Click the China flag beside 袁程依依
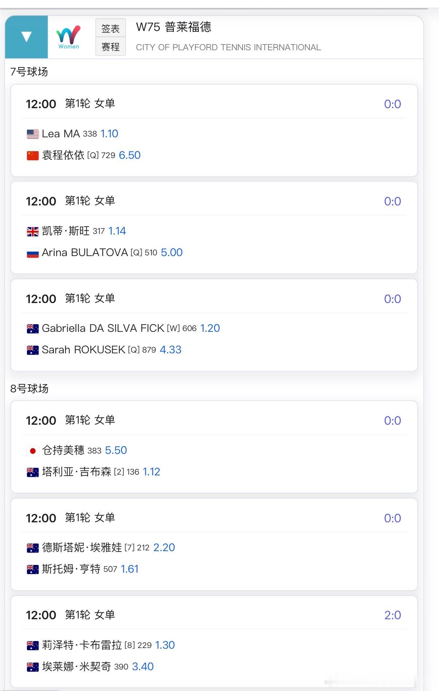 point(33,156)
